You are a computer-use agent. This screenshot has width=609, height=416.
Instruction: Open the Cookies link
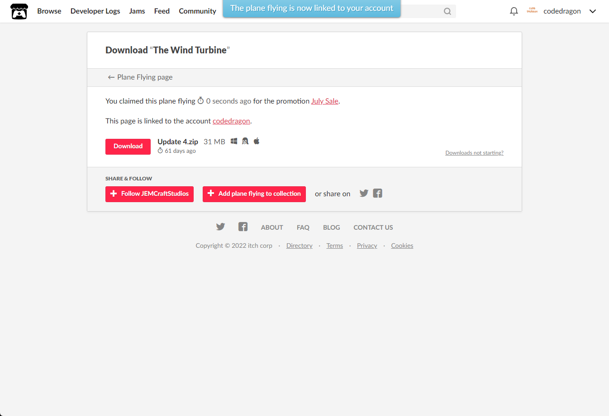402,246
